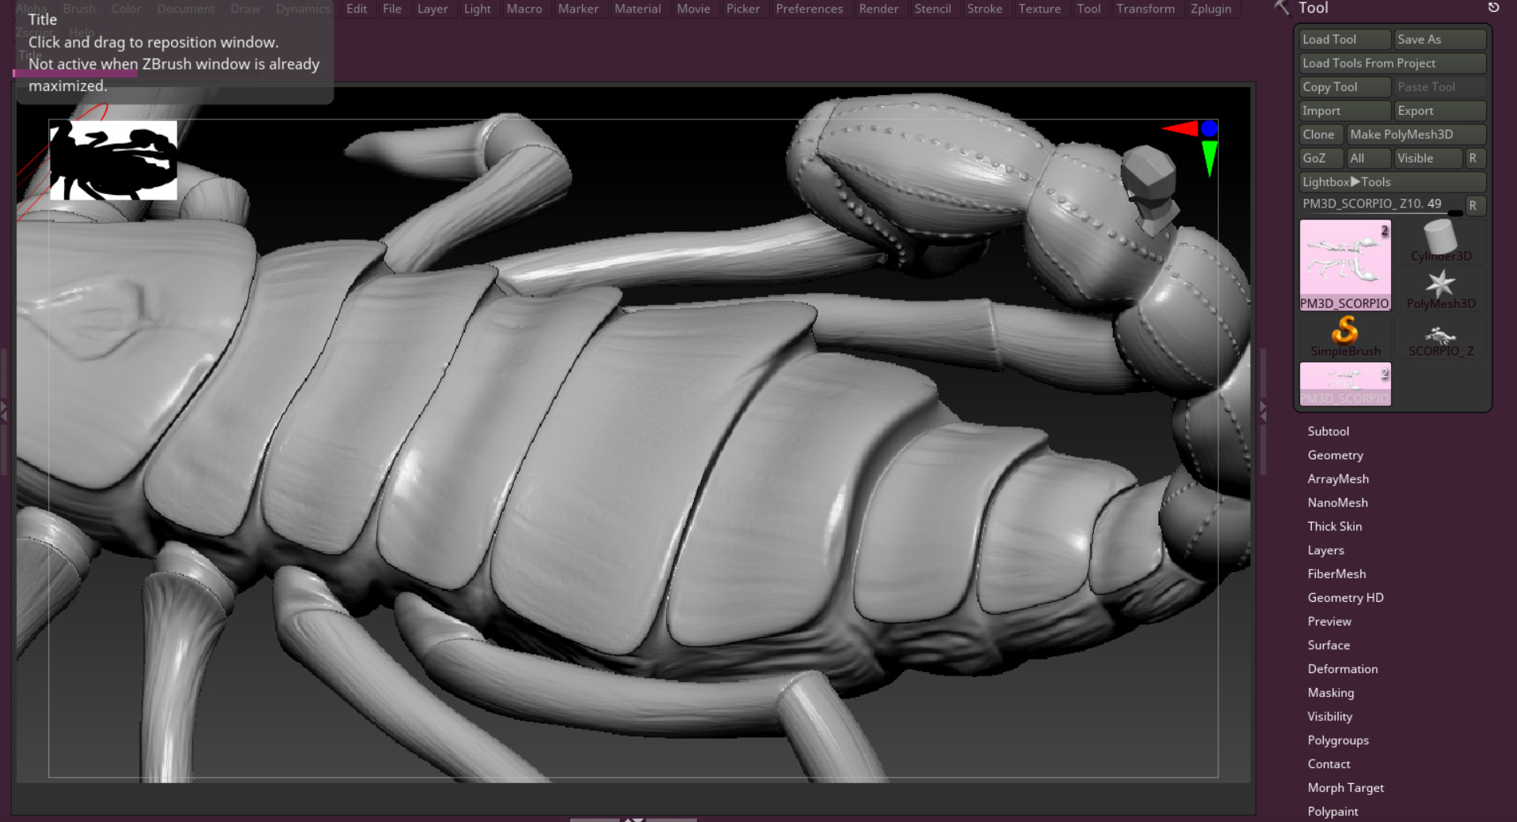Click the R button beside tool name slider
Viewport: 1517px width, 822px height.
pyautogui.click(x=1476, y=206)
